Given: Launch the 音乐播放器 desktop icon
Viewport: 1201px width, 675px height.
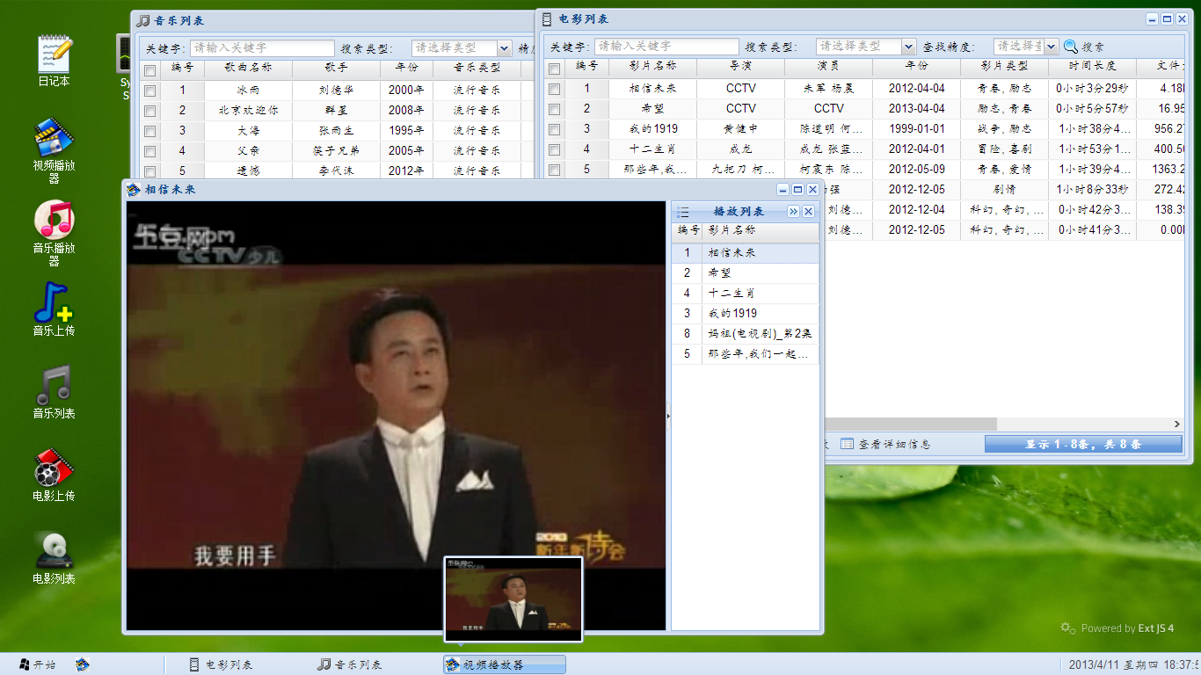Looking at the screenshot, I should pyautogui.click(x=54, y=234).
